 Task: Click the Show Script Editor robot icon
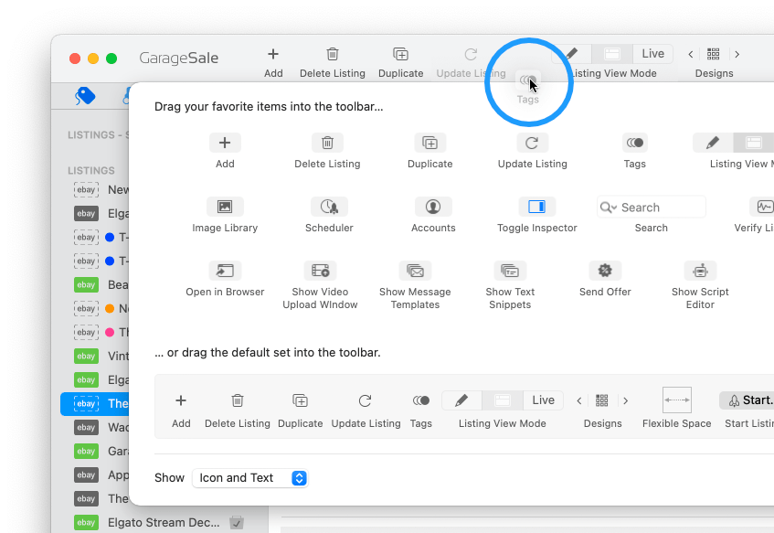tap(700, 271)
